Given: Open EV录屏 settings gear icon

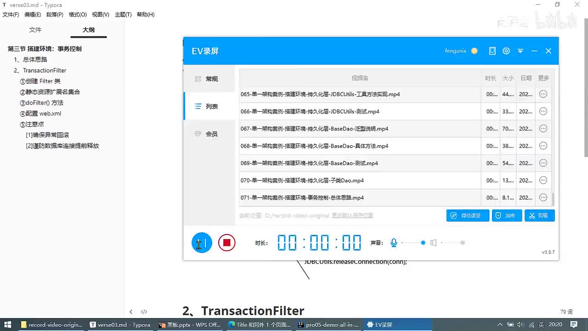Looking at the screenshot, I should point(506,51).
